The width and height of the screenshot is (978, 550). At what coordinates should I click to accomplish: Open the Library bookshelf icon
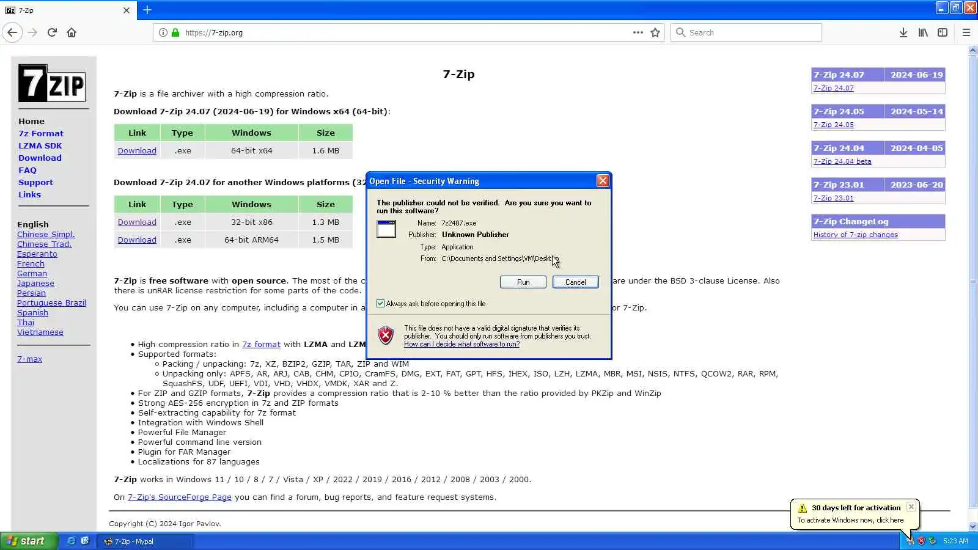coord(923,32)
